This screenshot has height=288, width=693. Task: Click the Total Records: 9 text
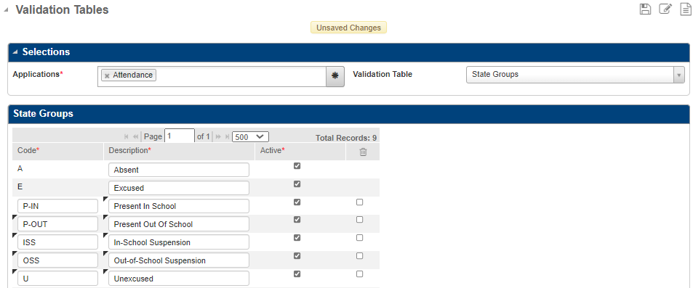pyautogui.click(x=346, y=138)
